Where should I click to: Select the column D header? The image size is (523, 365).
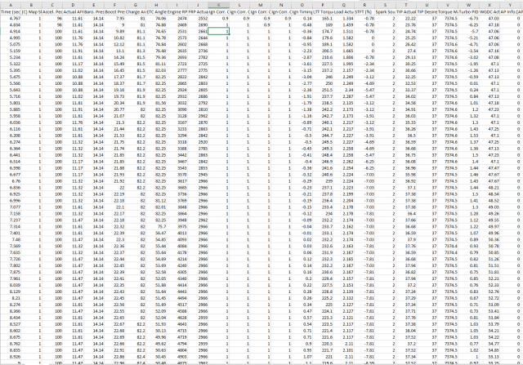73,5
